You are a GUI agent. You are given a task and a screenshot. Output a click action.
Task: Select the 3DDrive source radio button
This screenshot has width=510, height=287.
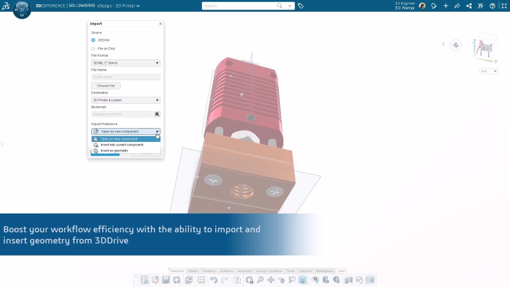(93, 40)
